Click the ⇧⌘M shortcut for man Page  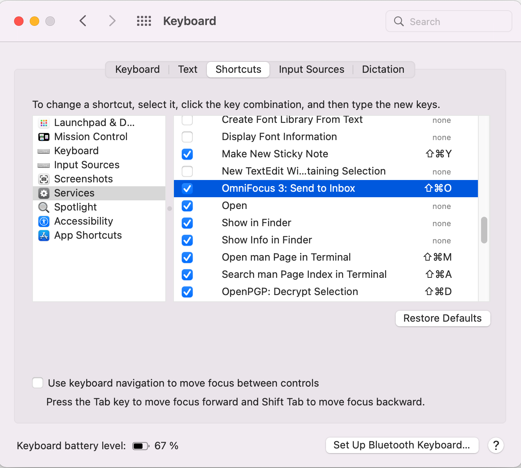[x=438, y=257]
